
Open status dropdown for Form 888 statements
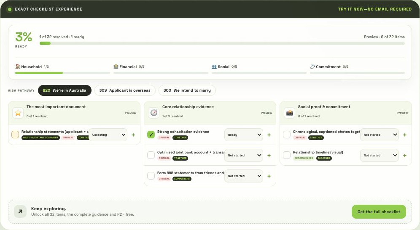point(244,176)
